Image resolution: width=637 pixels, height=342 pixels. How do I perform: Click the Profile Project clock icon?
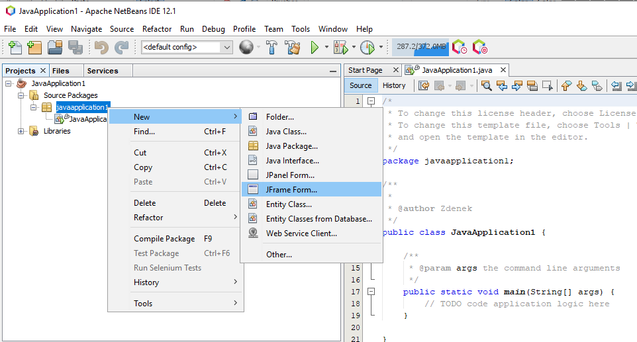tap(367, 47)
